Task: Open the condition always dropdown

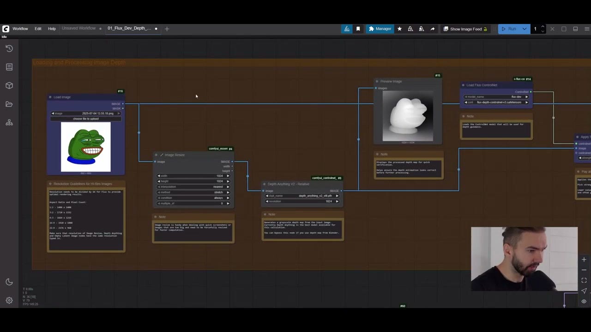Action: click(193, 198)
